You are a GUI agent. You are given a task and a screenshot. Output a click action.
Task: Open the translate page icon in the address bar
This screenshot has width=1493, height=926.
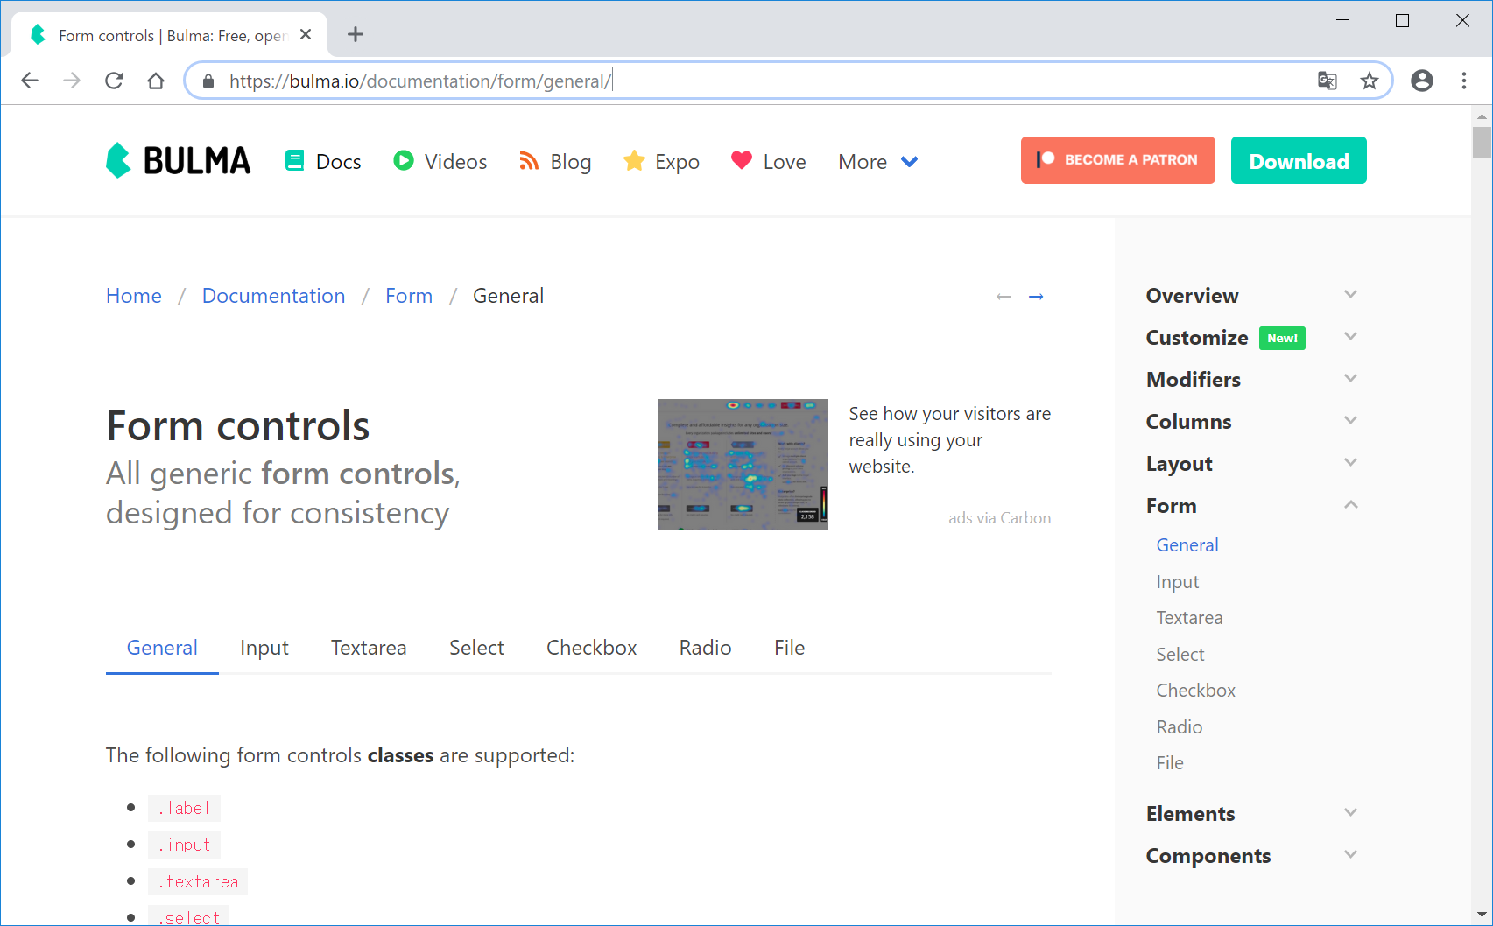[1328, 81]
